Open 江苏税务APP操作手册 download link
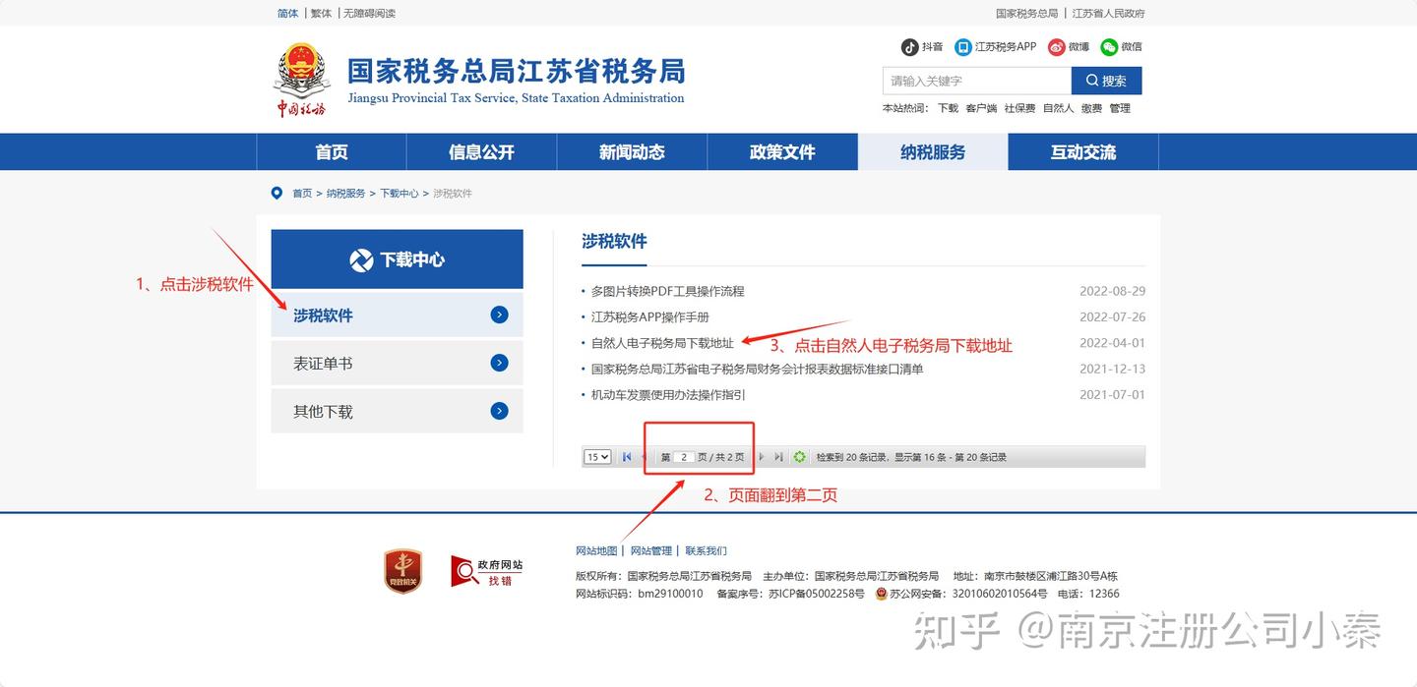The height and width of the screenshot is (687, 1417). (x=651, y=316)
